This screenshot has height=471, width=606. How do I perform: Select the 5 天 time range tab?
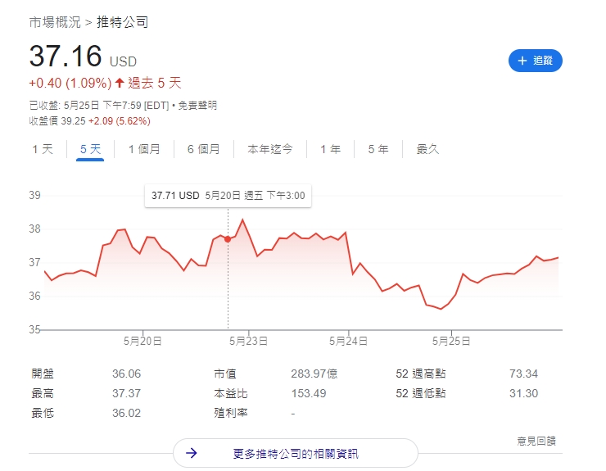coord(90,149)
